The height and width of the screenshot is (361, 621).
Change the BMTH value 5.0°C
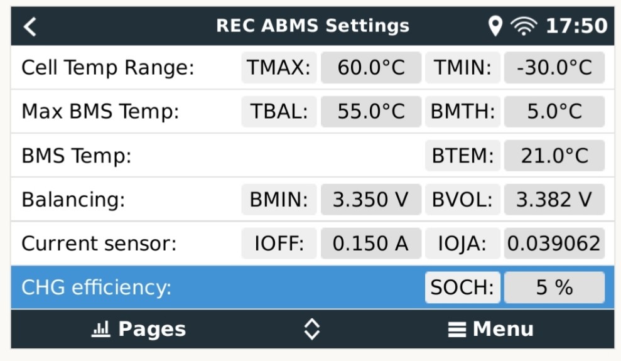[554, 111]
